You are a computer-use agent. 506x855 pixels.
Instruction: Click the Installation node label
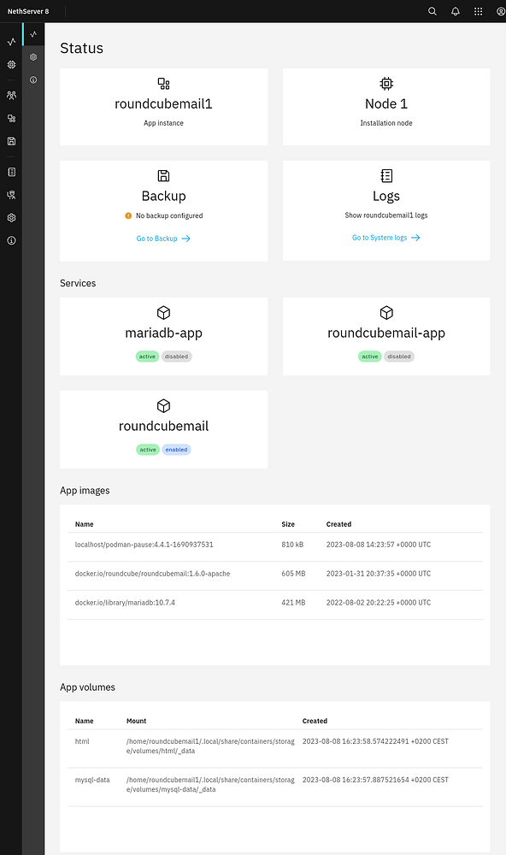(x=386, y=123)
